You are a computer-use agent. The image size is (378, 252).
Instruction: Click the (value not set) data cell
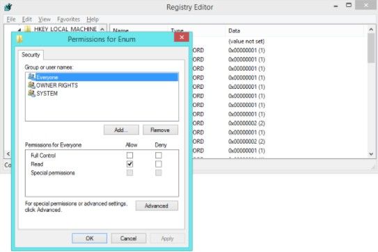click(x=246, y=41)
